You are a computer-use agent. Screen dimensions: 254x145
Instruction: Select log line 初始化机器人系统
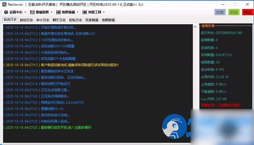(36, 121)
